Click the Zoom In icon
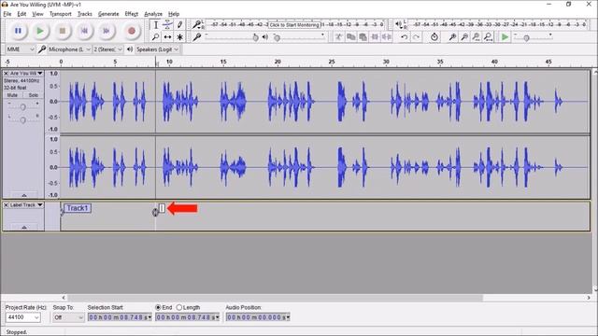598x336 pixels. pos(452,37)
